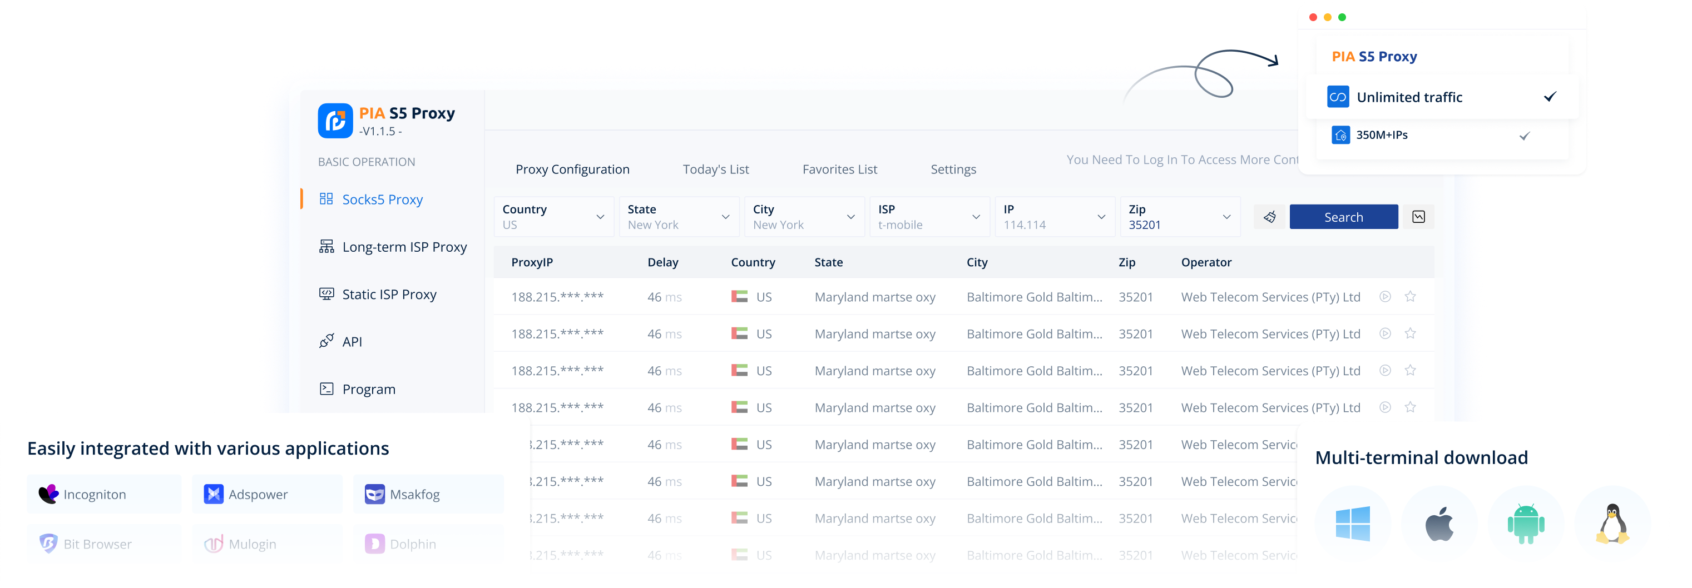
Task: Switch to Proxy Configuration tab
Action: [572, 170]
